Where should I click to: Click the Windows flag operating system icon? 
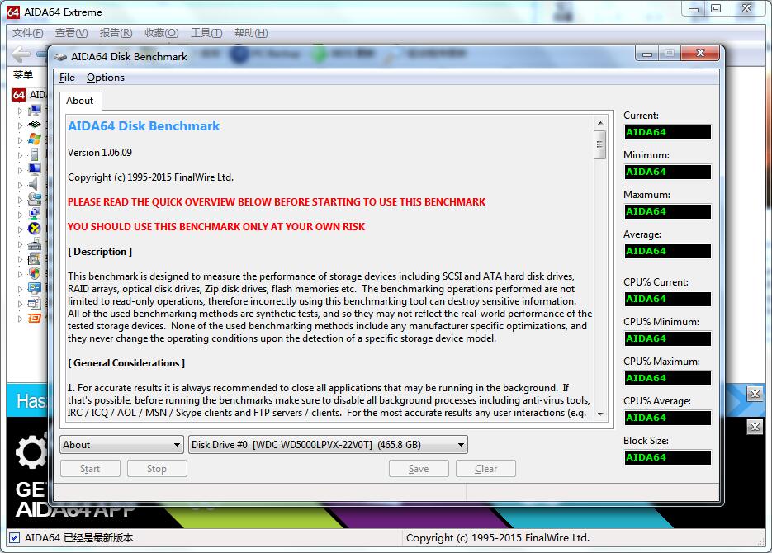click(x=34, y=139)
